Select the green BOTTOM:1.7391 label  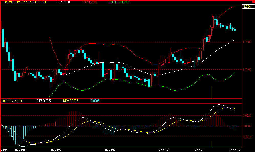[x=118, y=2]
